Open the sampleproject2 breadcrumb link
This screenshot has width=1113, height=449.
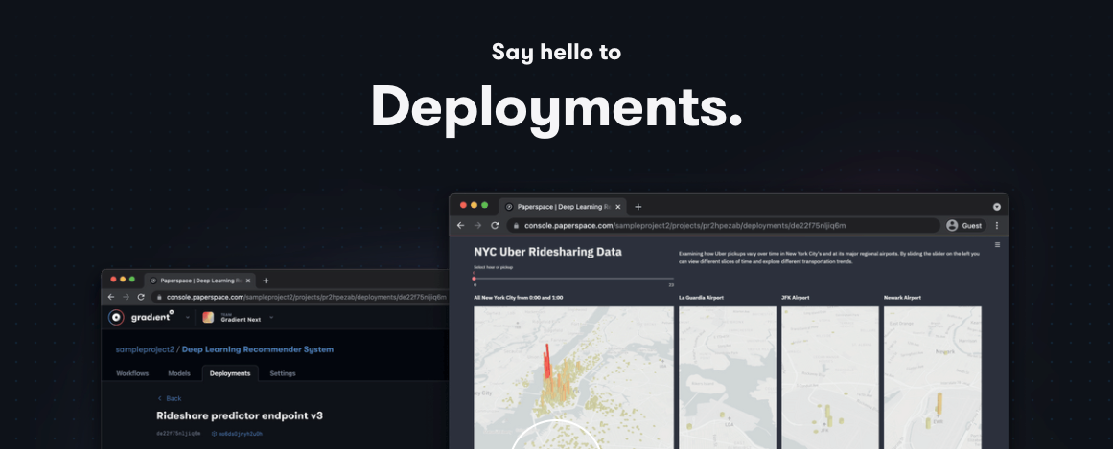pyautogui.click(x=145, y=349)
